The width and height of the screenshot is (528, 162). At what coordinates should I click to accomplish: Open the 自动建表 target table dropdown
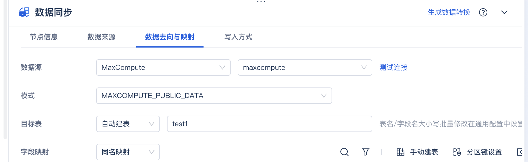[128, 124]
